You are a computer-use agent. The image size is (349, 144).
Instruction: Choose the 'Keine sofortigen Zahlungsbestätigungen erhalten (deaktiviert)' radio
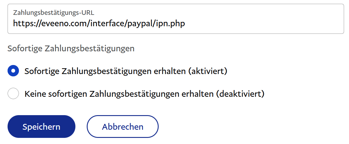pyautogui.click(x=13, y=94)
